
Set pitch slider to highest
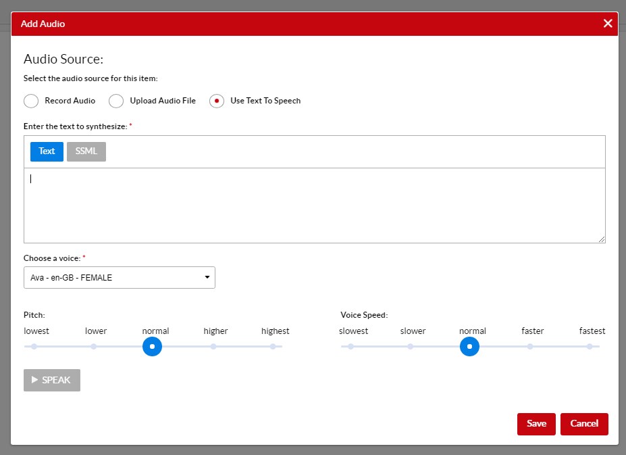tap(273, 346)
